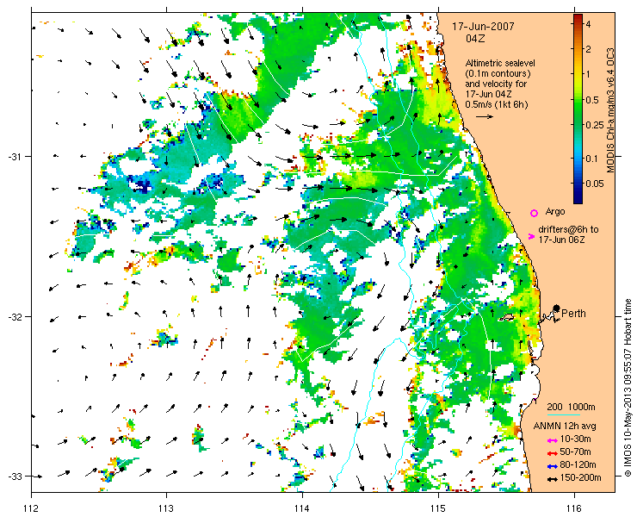Screen dimensions: 637x517
Task: Click the 'ANMN 12h avg' heading
Action: 565,427
